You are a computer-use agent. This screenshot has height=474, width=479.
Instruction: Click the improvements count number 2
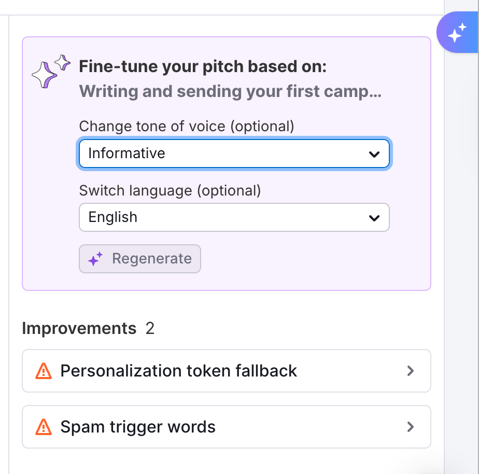(x=150, y=328)
